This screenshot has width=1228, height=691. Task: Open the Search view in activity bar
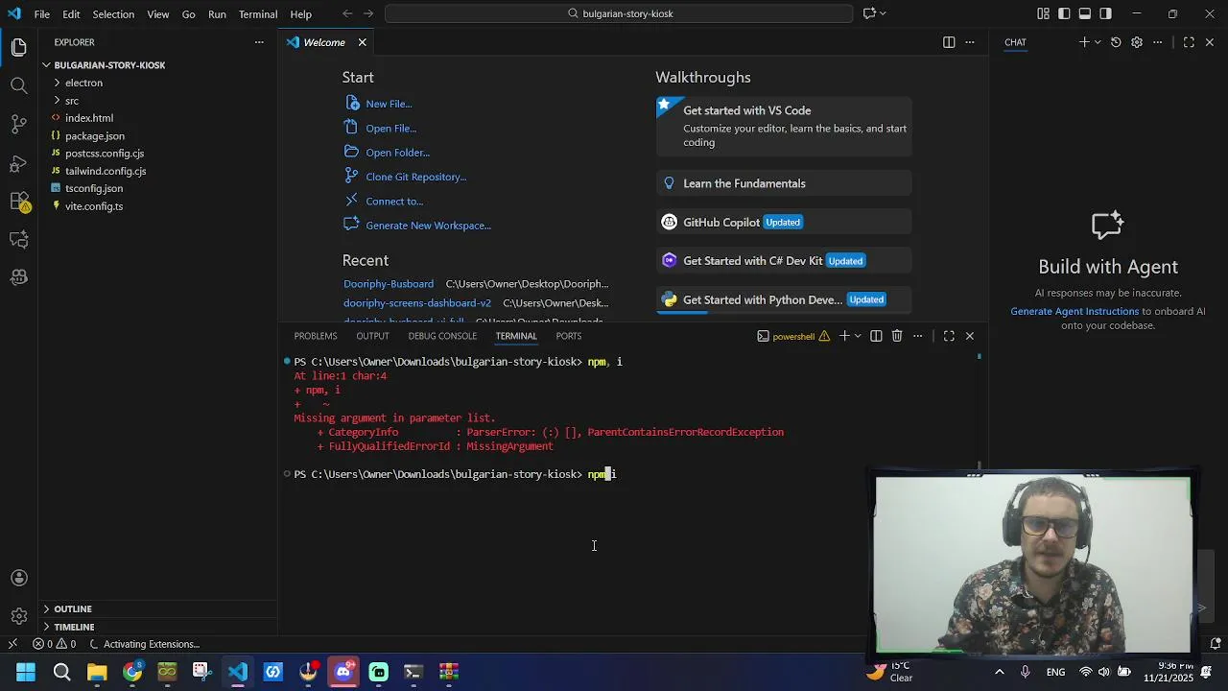click(x=19, y=85)
